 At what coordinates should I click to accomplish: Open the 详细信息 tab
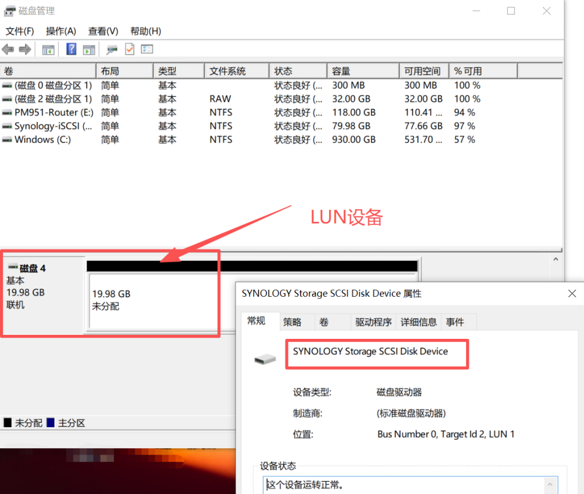[419, 322]
